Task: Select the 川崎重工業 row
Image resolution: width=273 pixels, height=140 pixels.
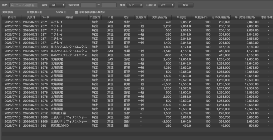Action: pyautogui.click(x=137, y=113)
